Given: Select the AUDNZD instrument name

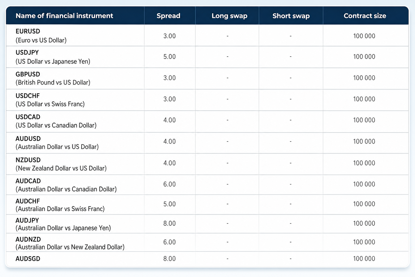Looking at the screenshot, I should pos(28,239).
